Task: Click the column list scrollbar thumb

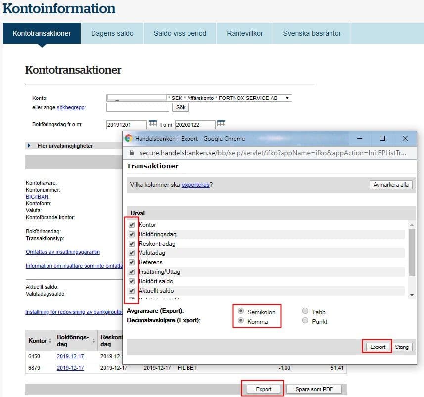Action: pos(412,252)
